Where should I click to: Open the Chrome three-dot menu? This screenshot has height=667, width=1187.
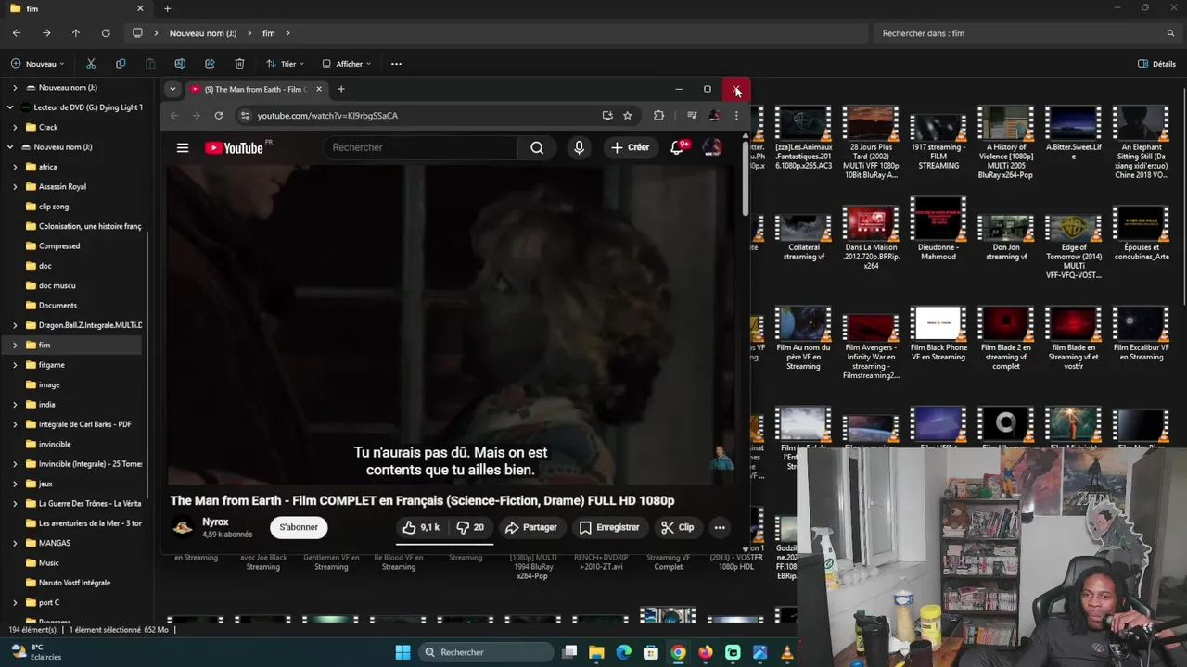click(x=736, y=116)
